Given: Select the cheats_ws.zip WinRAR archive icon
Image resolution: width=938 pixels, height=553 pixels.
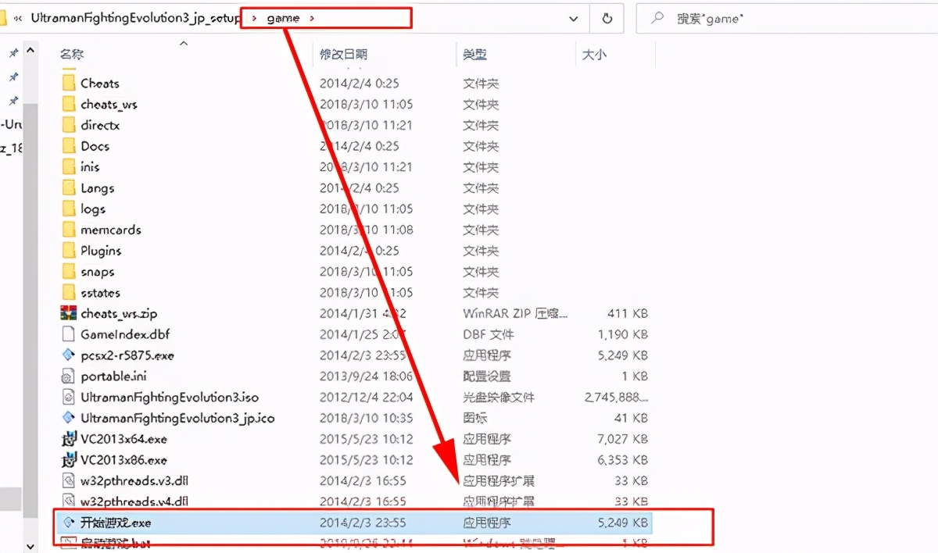Looking at the screenshot, I should (68, 313).
